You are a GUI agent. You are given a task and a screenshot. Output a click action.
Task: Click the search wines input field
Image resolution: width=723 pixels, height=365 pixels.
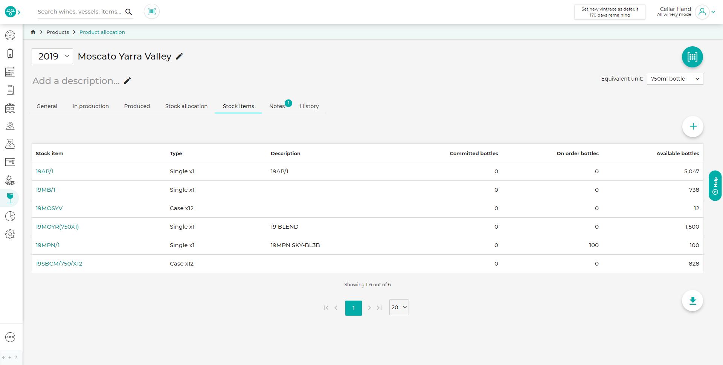click(x=80, y=12)
